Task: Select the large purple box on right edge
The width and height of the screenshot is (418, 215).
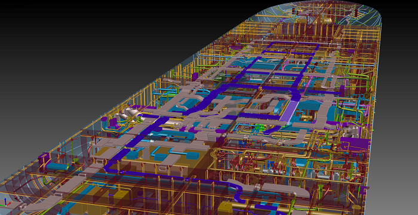Action: [x=355, y=143]
